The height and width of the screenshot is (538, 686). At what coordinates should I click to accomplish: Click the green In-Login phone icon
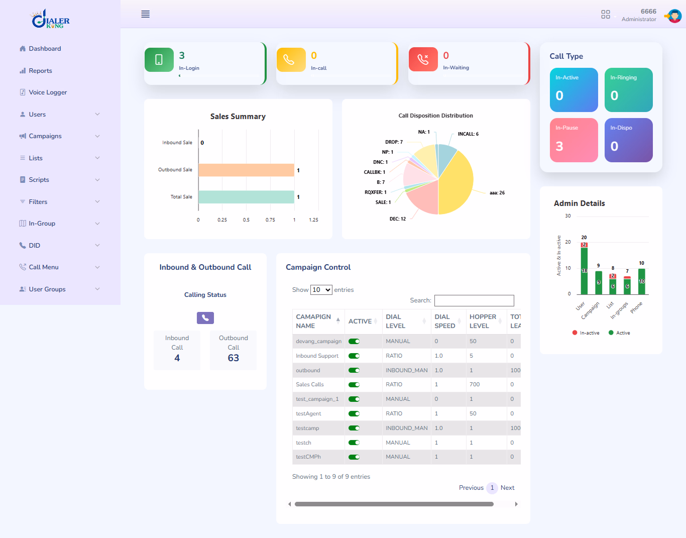coord(159,60)
